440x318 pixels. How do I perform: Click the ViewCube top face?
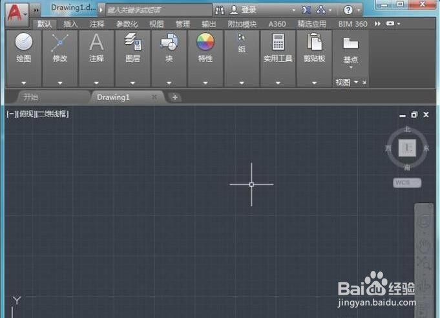407,148
